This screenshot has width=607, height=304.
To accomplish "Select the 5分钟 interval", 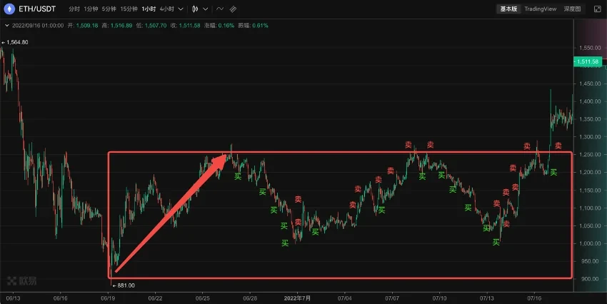I will tap(109, 9).
